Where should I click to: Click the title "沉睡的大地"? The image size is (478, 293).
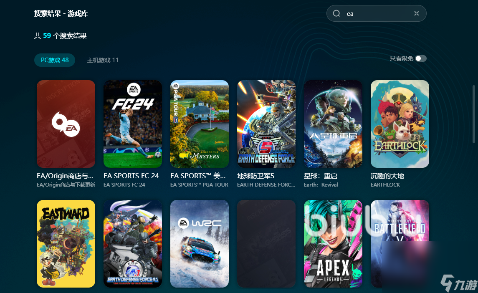[387, 176]
